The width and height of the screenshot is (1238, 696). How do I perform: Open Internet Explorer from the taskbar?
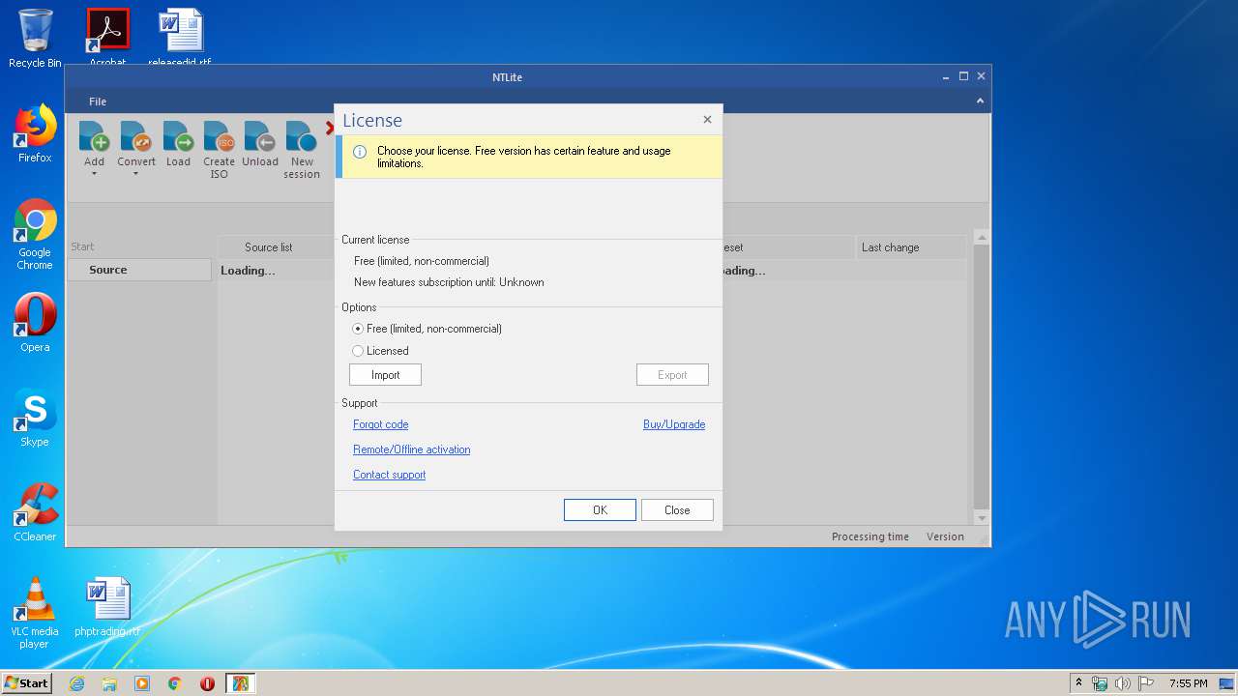pyautogui.click(x=76, y=683)
